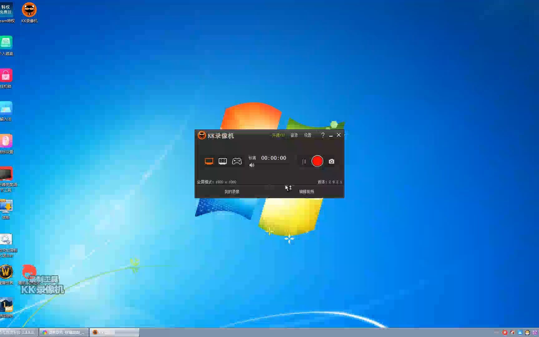This screenshot has height=337, width=539.
Task: Take a screenshot with the camera icon
Action: click(332, 161)
